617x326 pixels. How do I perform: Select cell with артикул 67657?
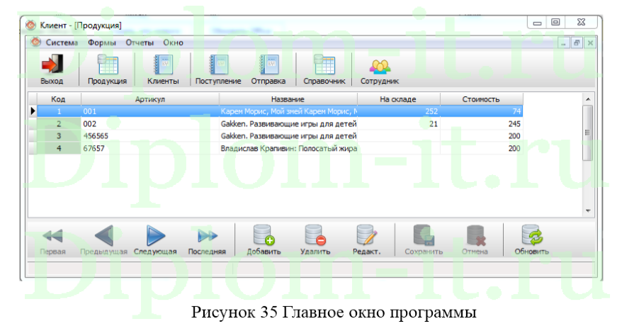click(150, 148)
